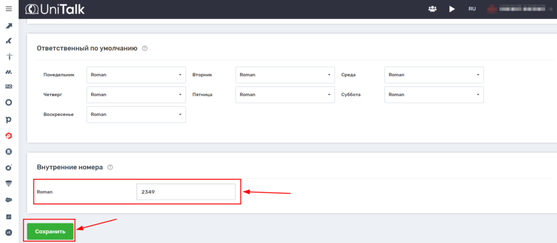Select the letter "p" sidebar icon
Screen dimensions: 557x243
[9, 119]
